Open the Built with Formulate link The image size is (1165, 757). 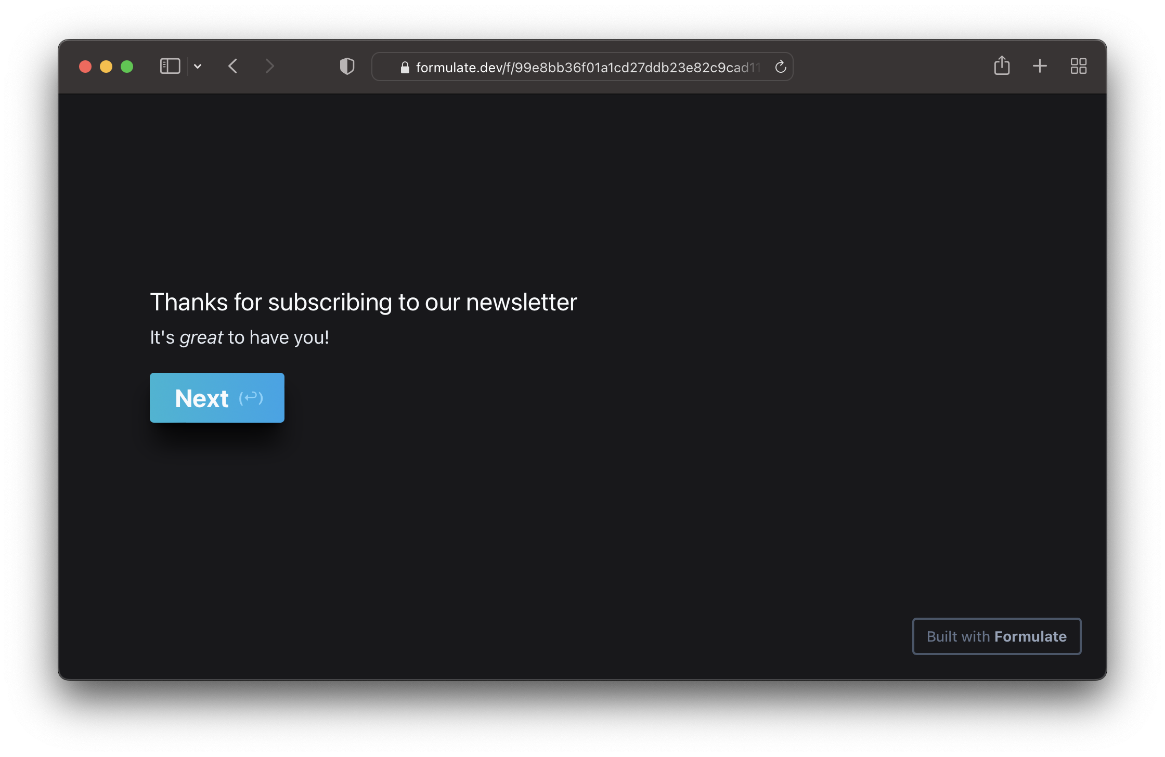coord(996,636)
